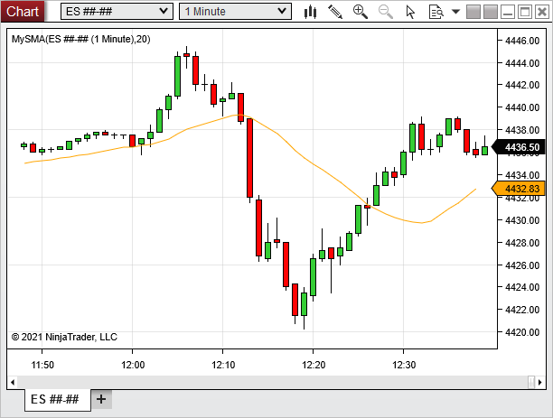
Task: Click the first gray link square
Action: click(x=473, y=12)
